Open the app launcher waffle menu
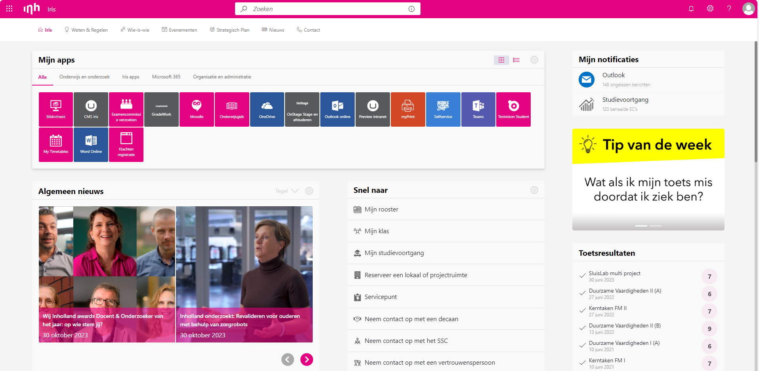This screenshot has height=371, width=759. tap(9, 9)
